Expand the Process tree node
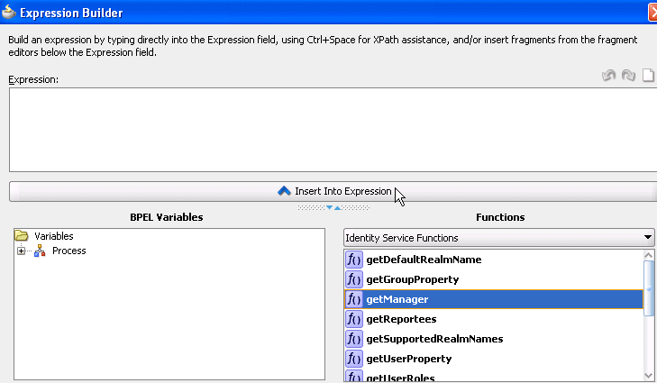The height and width of the screenshot is (383, 657). pos(21,251)
